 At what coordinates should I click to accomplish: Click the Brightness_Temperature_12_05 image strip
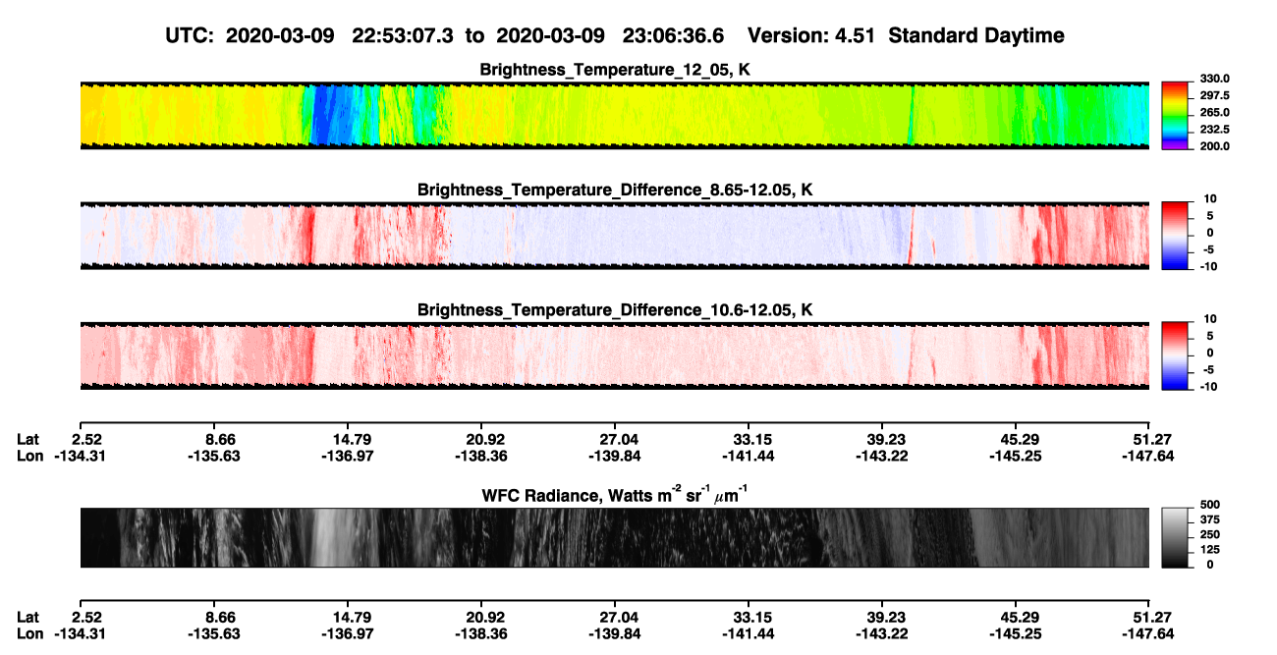pyautogui.click(x=615, y=115)
